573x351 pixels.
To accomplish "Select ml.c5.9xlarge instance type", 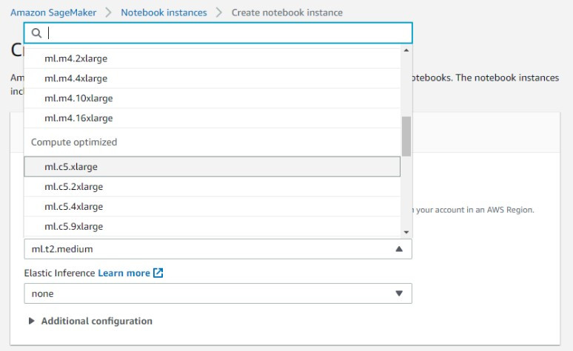I will click(212, 226).
